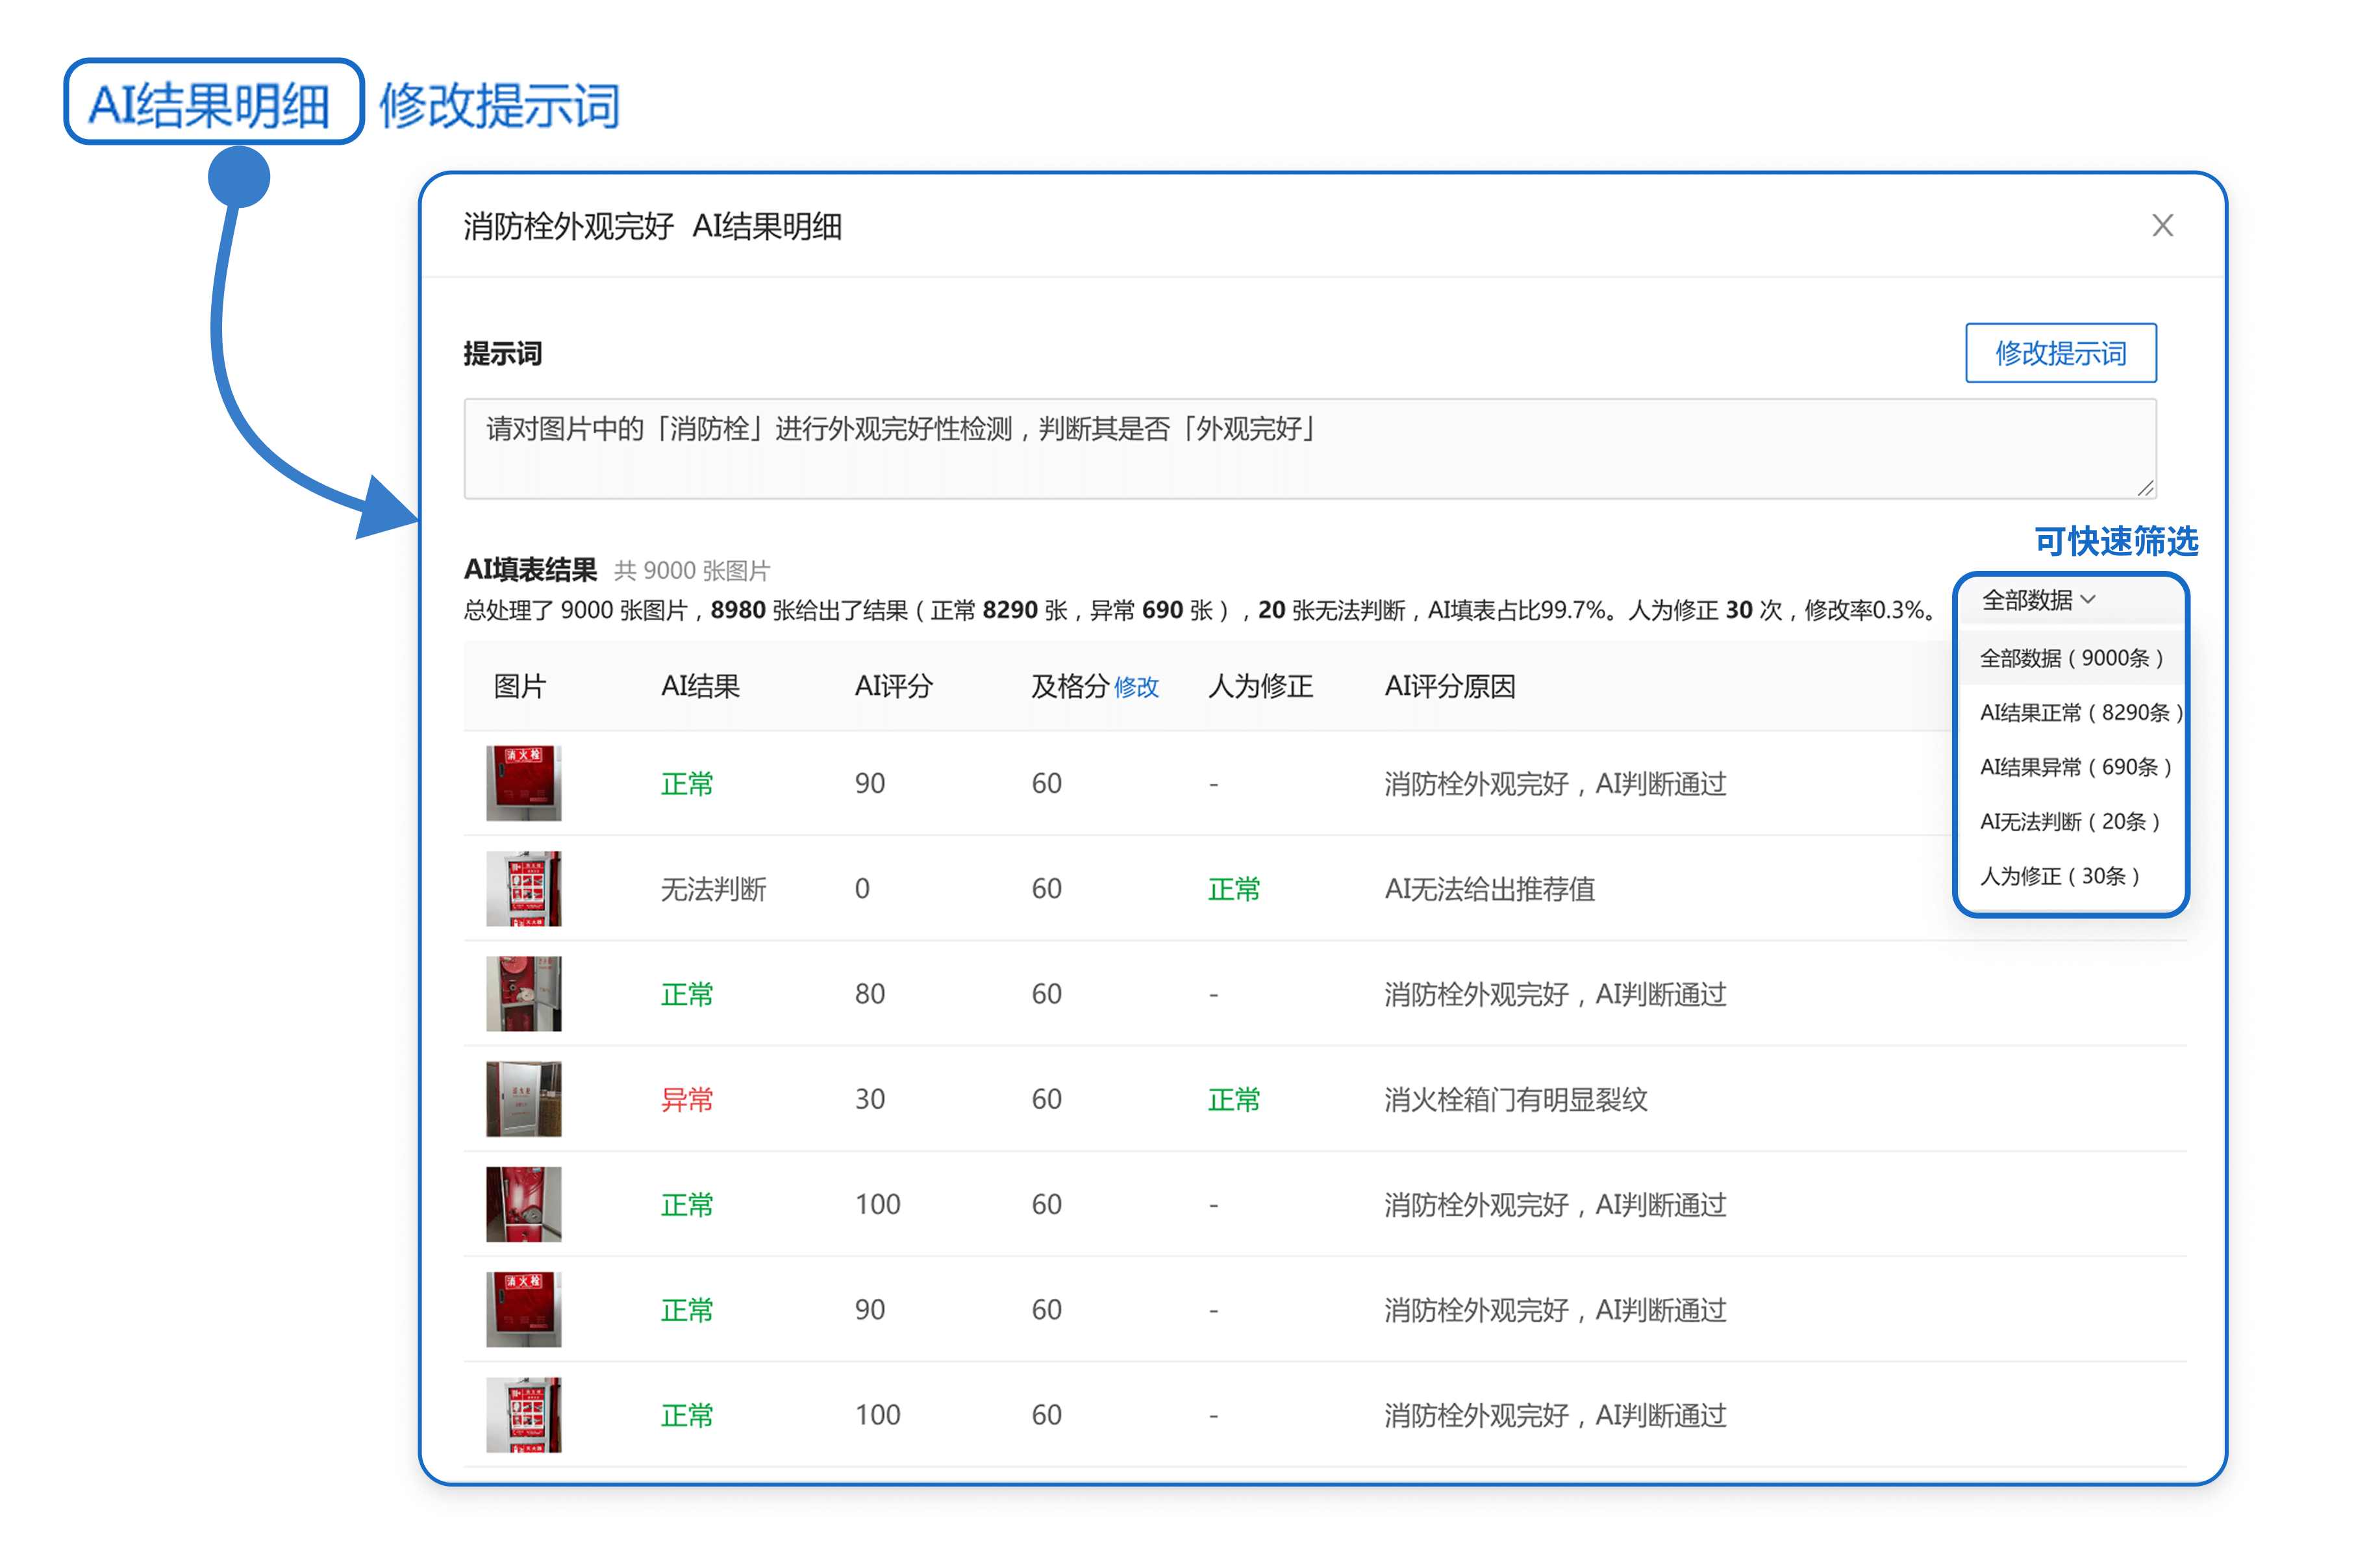View the fifth row hydrant thumbnail
The image size is (2380, 1545).
[x=523, y=1204]
